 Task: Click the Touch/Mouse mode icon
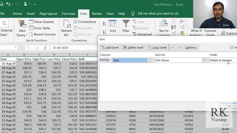pos(26,4)
